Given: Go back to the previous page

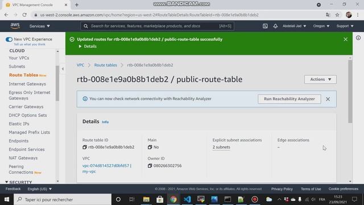Looking at the screenshot, I should (x=6, y=15).
